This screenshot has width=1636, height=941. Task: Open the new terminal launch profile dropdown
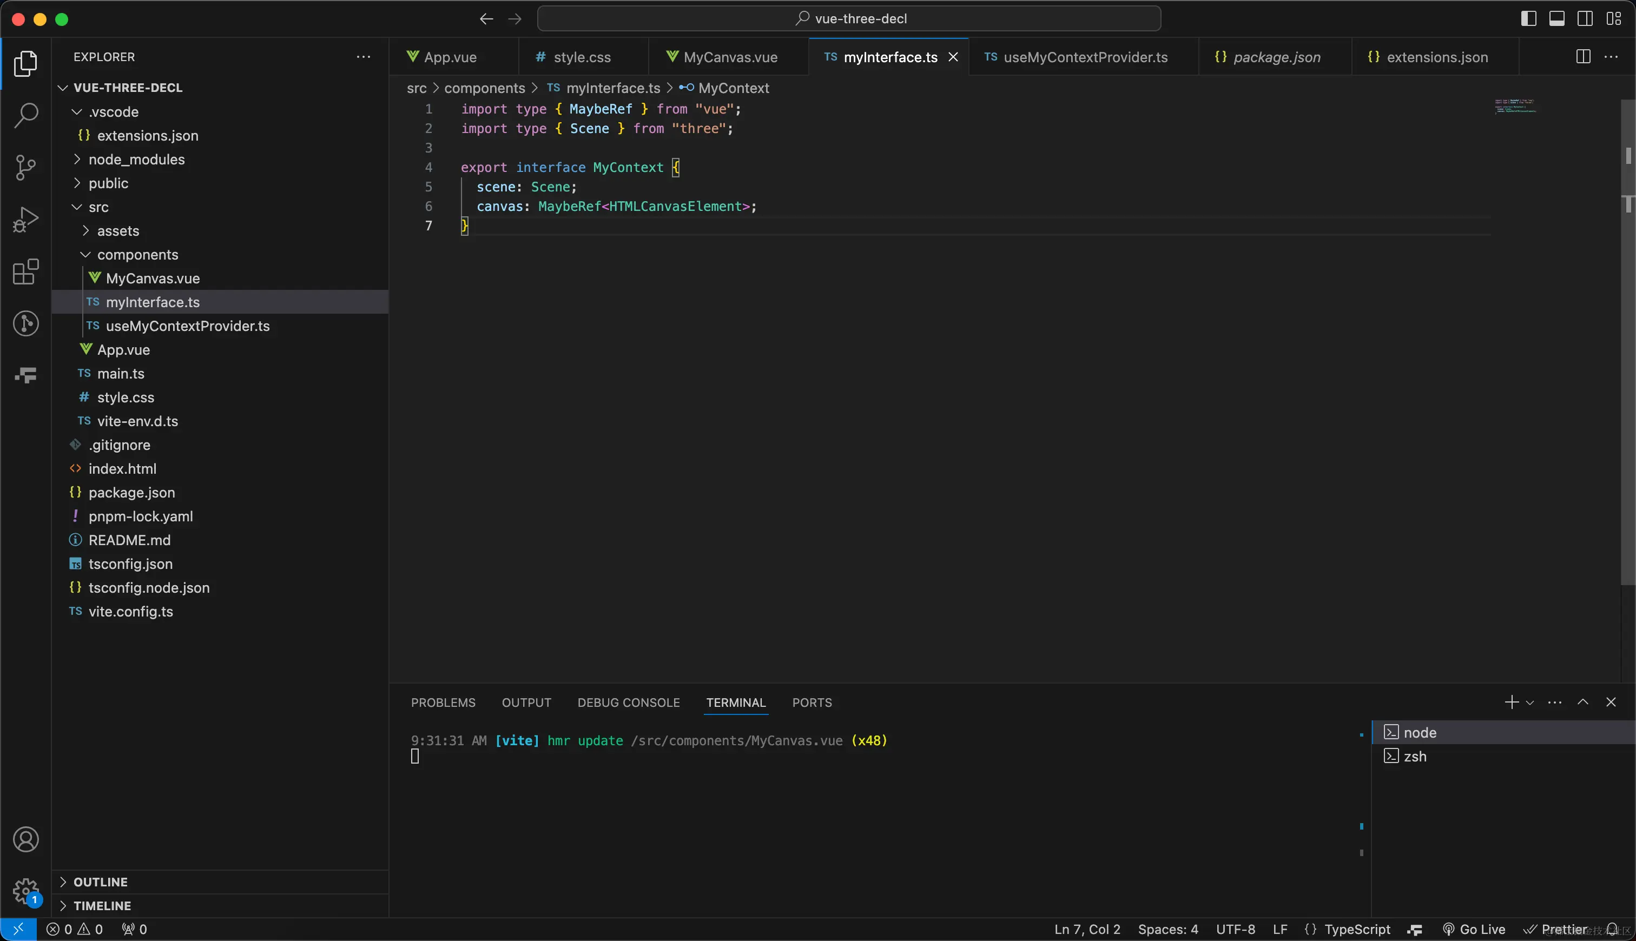1530,703
